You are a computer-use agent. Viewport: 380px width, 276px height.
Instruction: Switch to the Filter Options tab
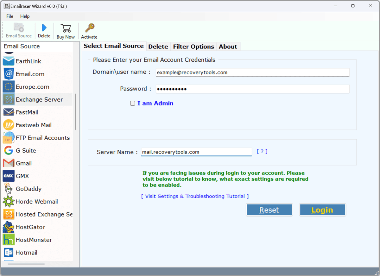(x=193, y=47)
